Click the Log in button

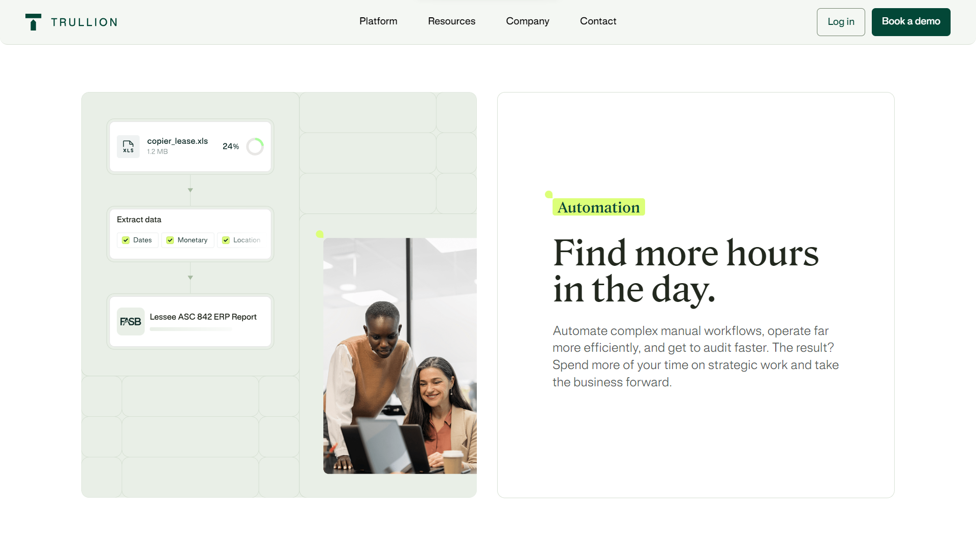(841, 22)
